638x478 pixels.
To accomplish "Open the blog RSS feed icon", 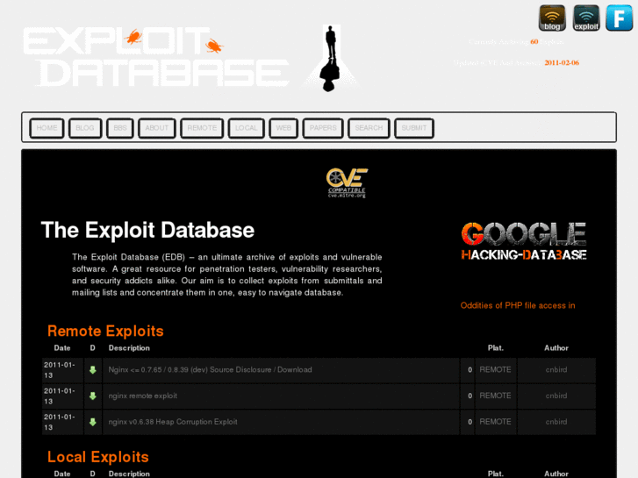I will point(552,18).
